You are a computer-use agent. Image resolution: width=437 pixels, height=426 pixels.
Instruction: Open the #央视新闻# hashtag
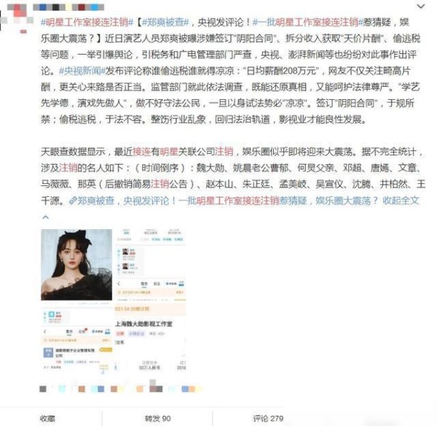point(82,71)
